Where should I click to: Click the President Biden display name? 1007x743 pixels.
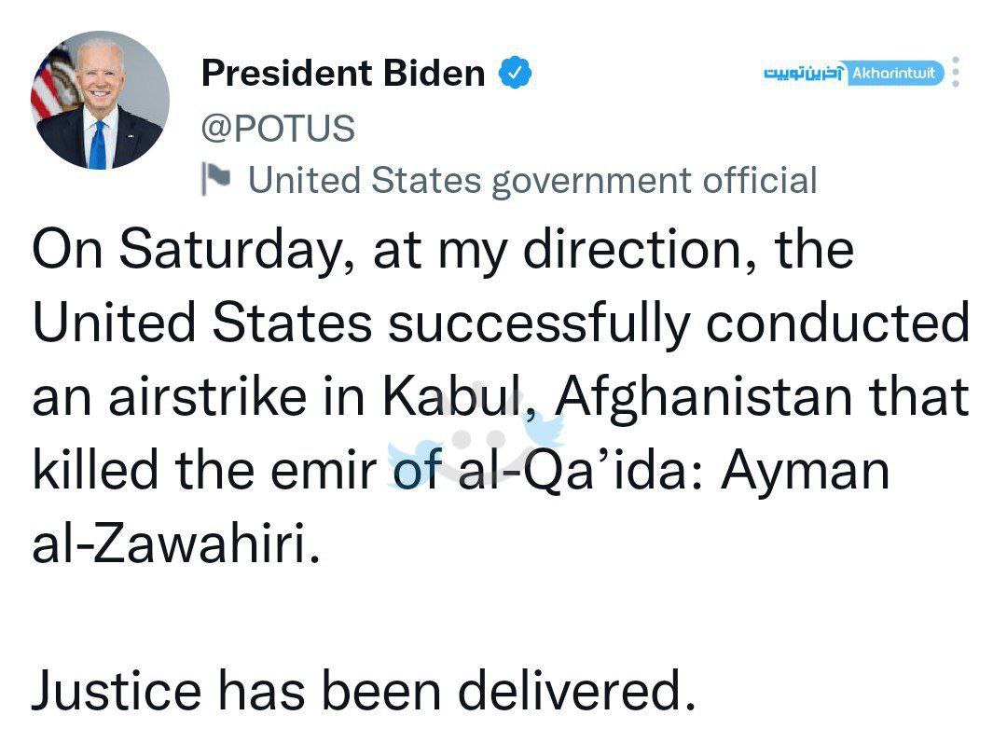tap(343, 73)
